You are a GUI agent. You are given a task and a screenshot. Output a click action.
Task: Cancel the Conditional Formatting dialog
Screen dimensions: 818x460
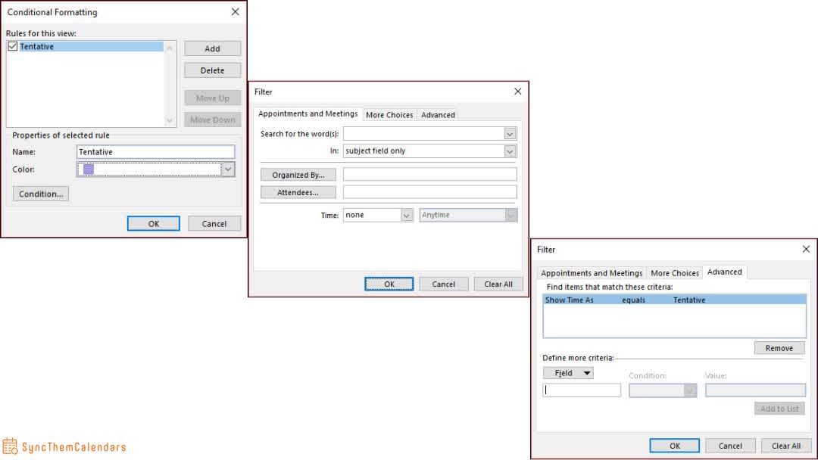tap(214, 223)
